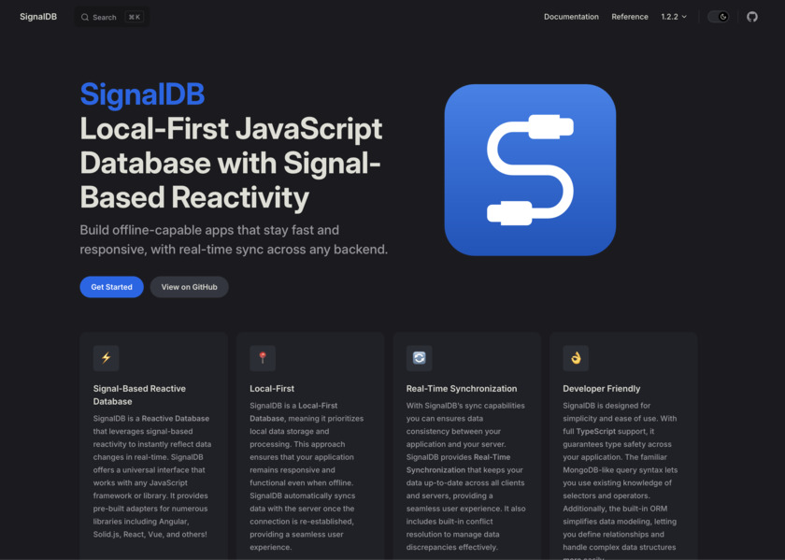The width and height of the screenshot is (785, 560).
Task: Click the SignalDB site title in header
Action: coord(38,17)
